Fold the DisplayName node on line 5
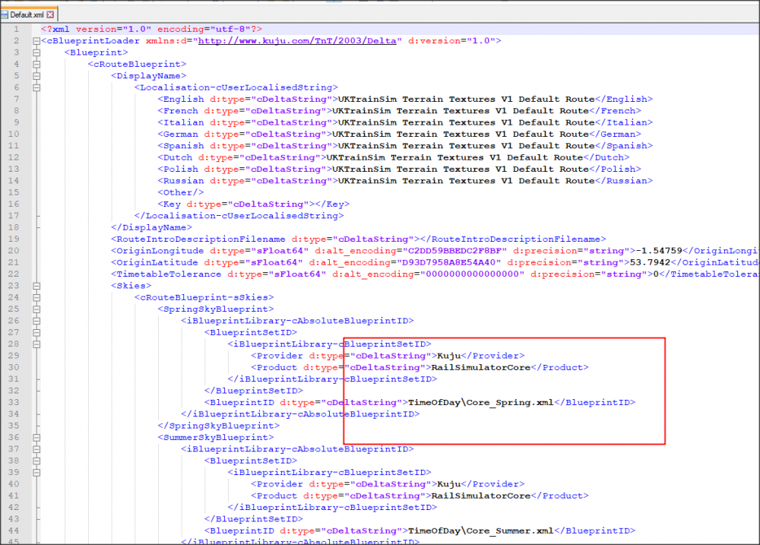The width and height of the screenshot is (760, 545). [35, 76]
